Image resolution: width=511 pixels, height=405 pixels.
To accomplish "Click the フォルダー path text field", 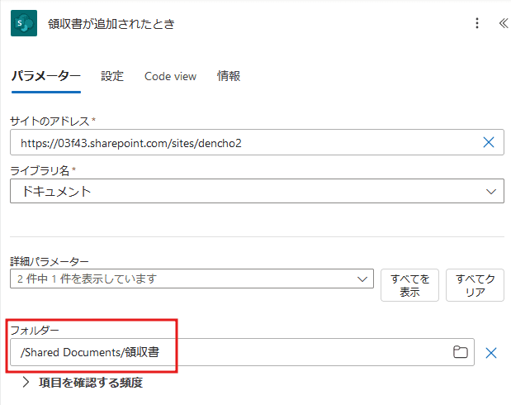I will tap(231, 353).
